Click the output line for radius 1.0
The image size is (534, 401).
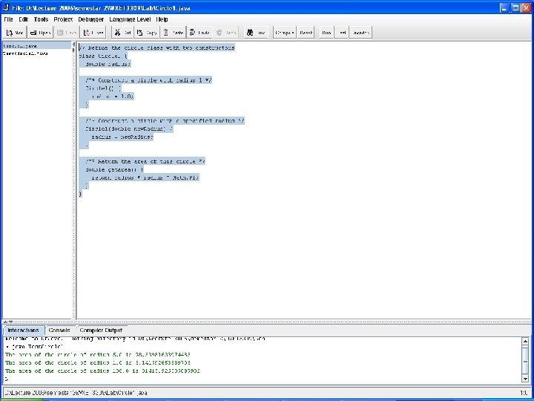point(98,363)
